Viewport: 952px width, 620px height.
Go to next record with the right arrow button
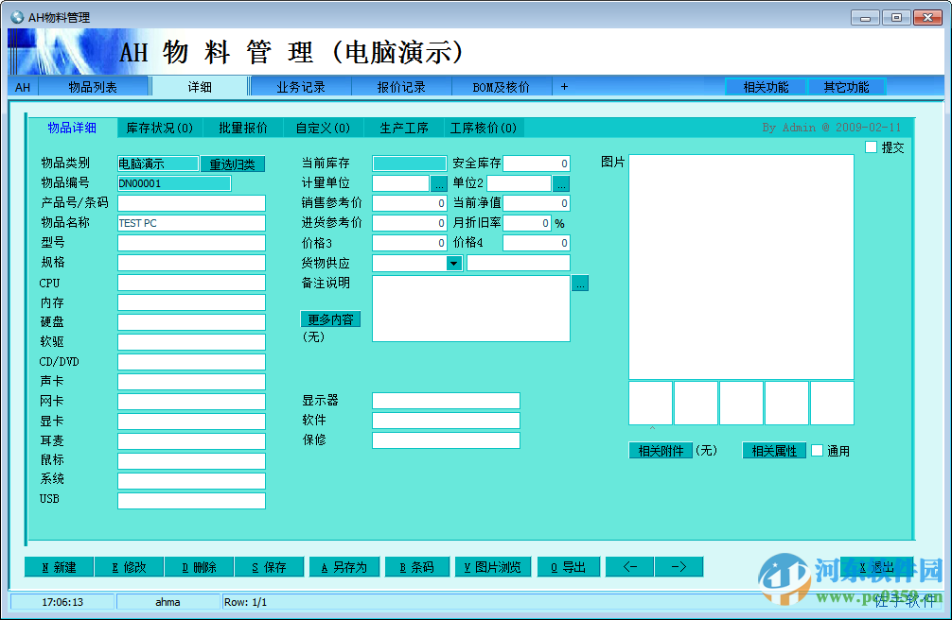(678, 567)
